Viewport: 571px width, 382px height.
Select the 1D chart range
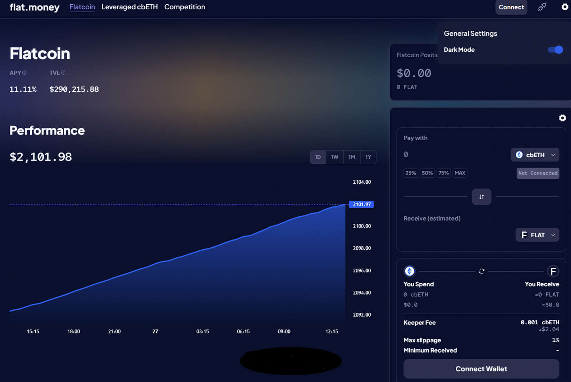(318, 157)
